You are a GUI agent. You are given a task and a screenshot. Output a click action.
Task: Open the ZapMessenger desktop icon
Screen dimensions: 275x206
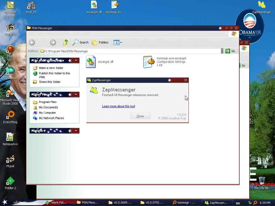pyautogui.click(x=262, y=7)
